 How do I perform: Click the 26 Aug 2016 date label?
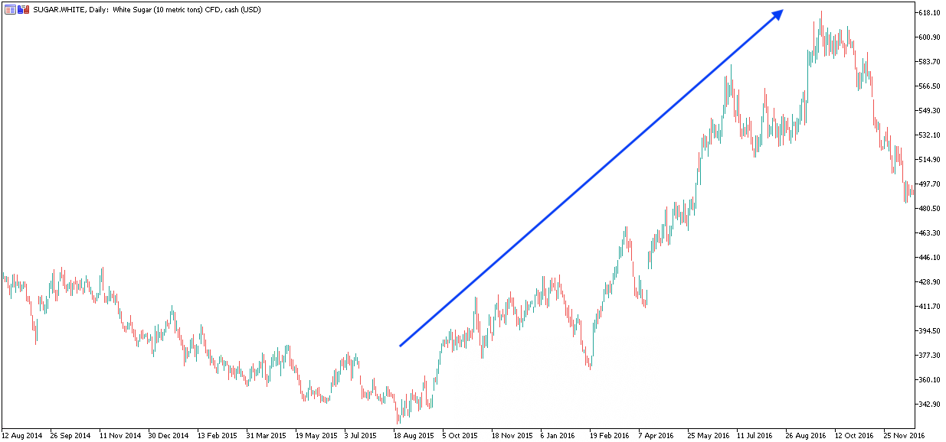[806, 435]
